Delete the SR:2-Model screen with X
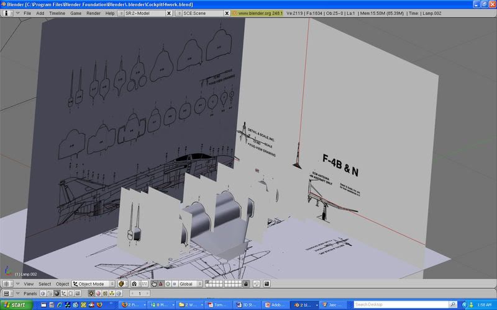The image size is (497, 310). 169,13
